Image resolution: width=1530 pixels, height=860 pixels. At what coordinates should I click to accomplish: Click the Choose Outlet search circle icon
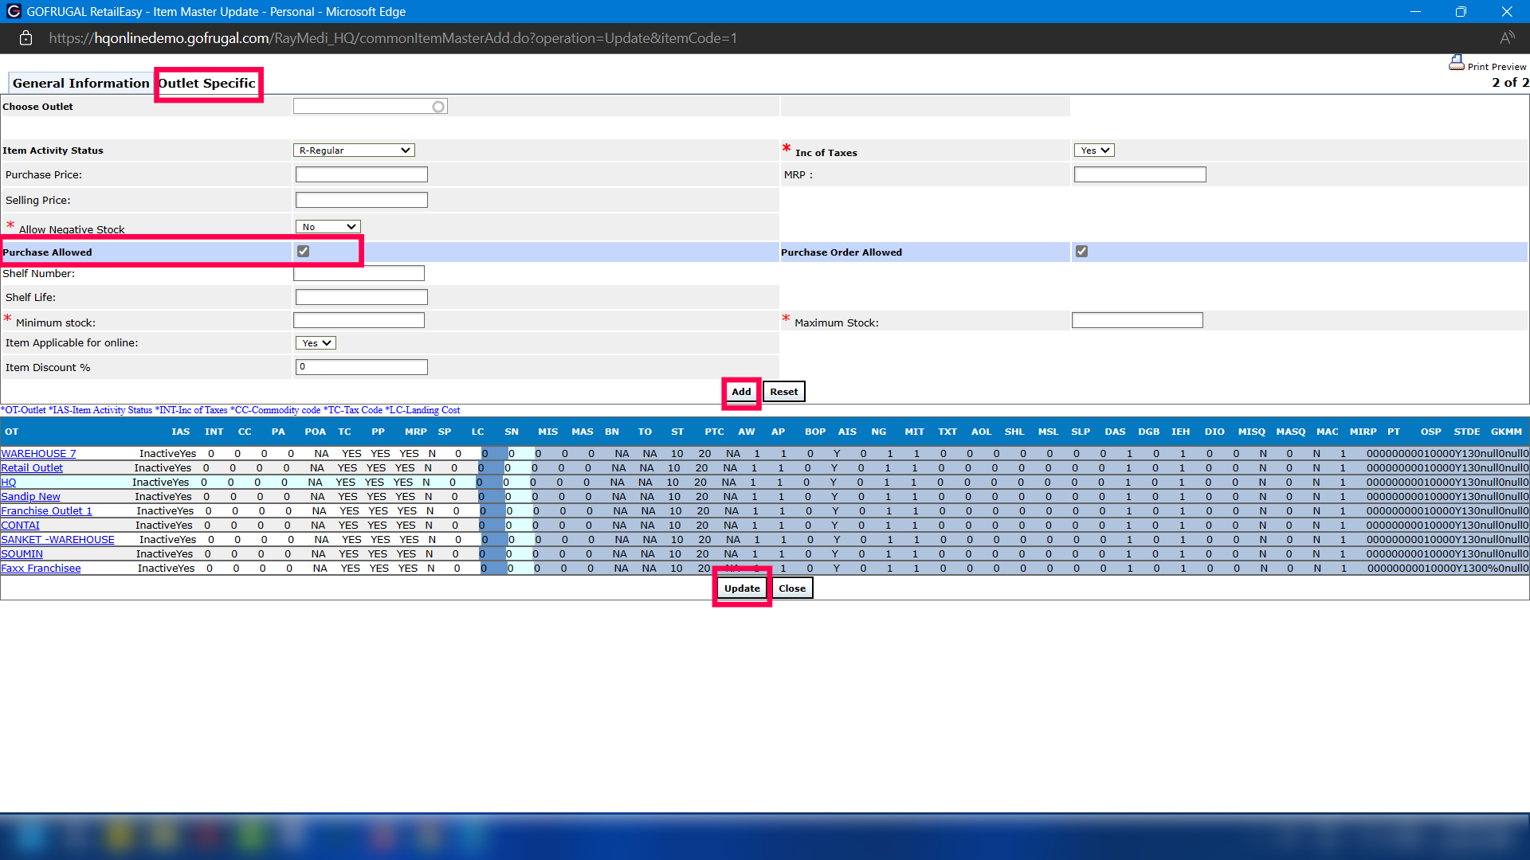pos(438,107)
